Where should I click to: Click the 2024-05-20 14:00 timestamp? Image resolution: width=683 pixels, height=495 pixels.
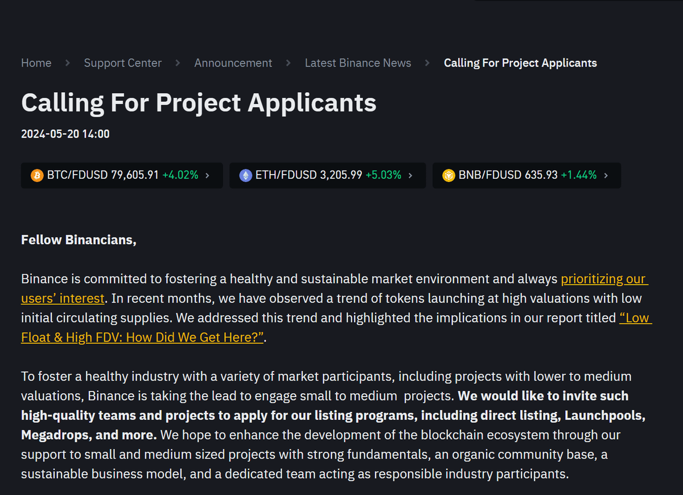pyautogui.click(x=65, y=134)
